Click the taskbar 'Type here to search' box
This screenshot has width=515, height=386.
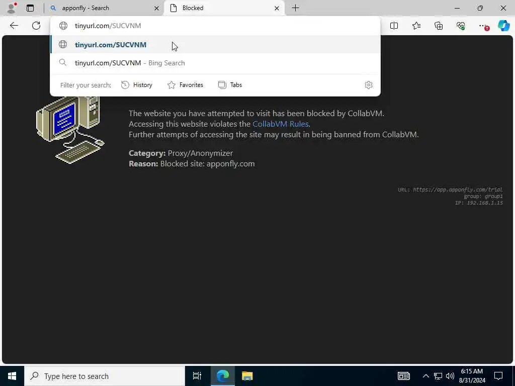tap(105, 376)
